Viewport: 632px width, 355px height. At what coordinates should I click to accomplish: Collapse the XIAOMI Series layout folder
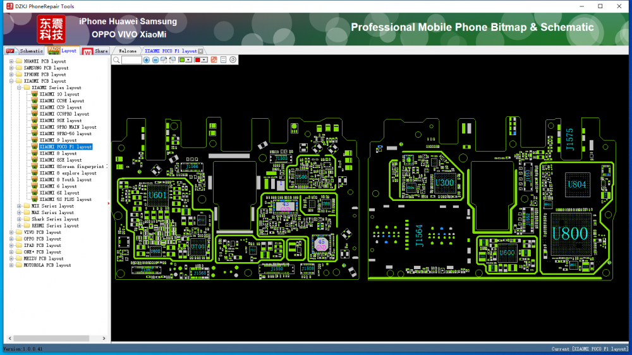[19, 88]
